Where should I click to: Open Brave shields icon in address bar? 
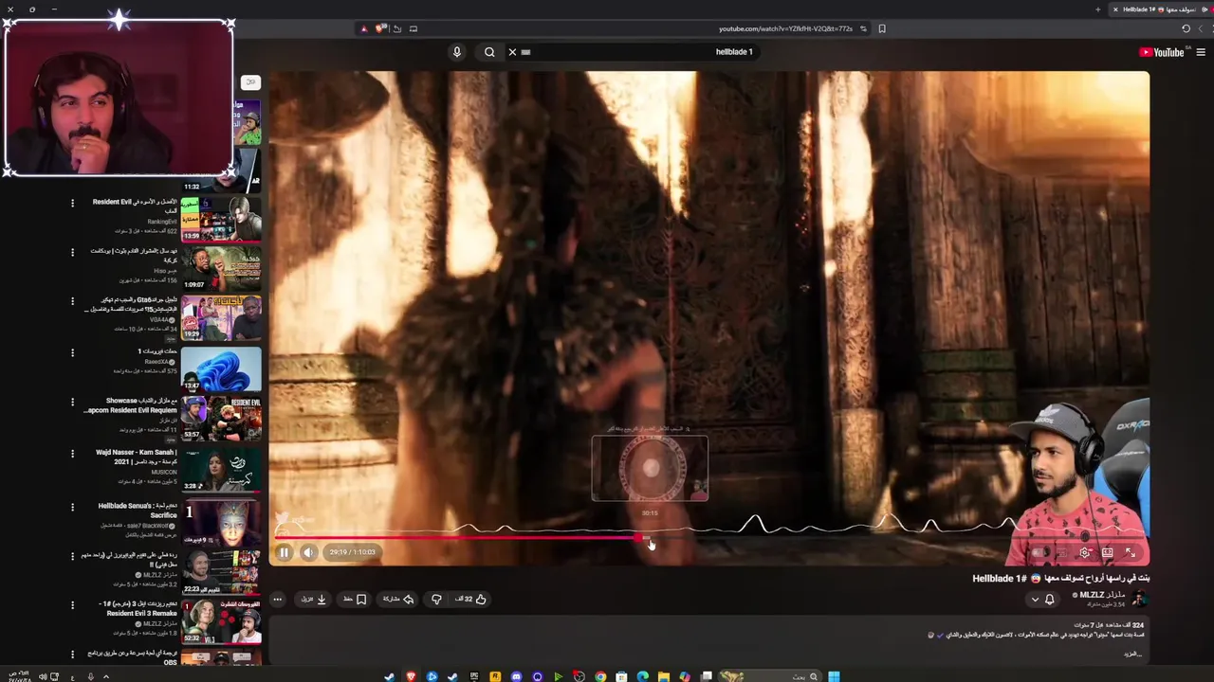click(380, 28)
